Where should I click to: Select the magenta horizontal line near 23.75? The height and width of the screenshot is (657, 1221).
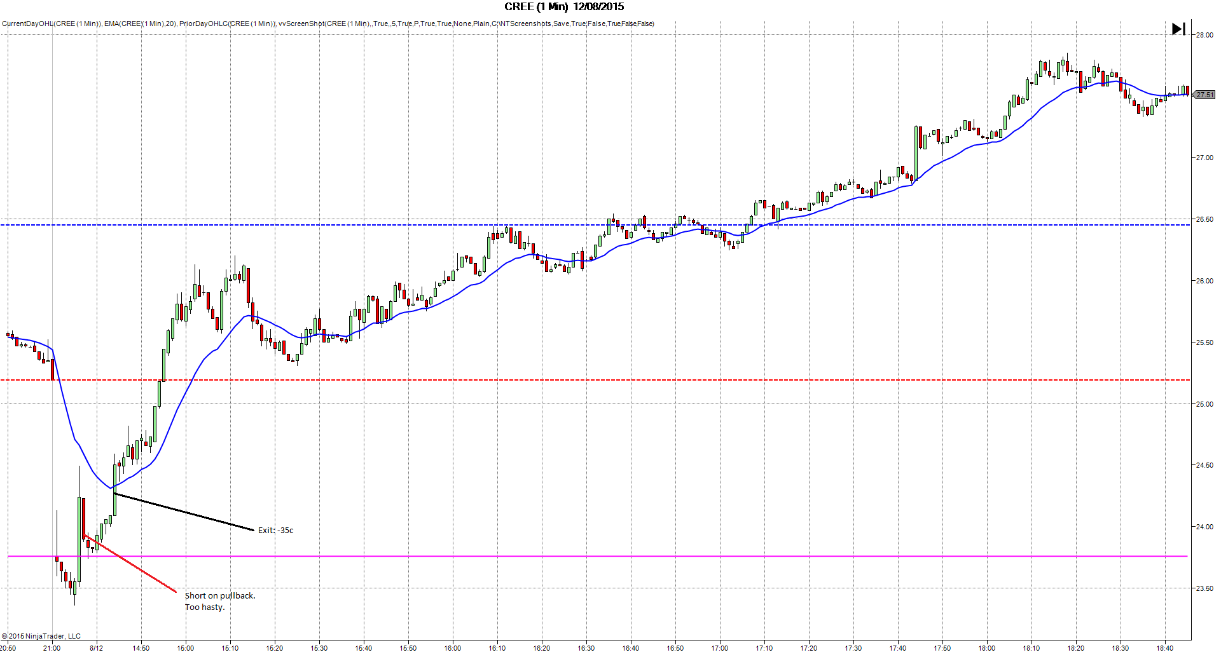[x=598, y=557]
